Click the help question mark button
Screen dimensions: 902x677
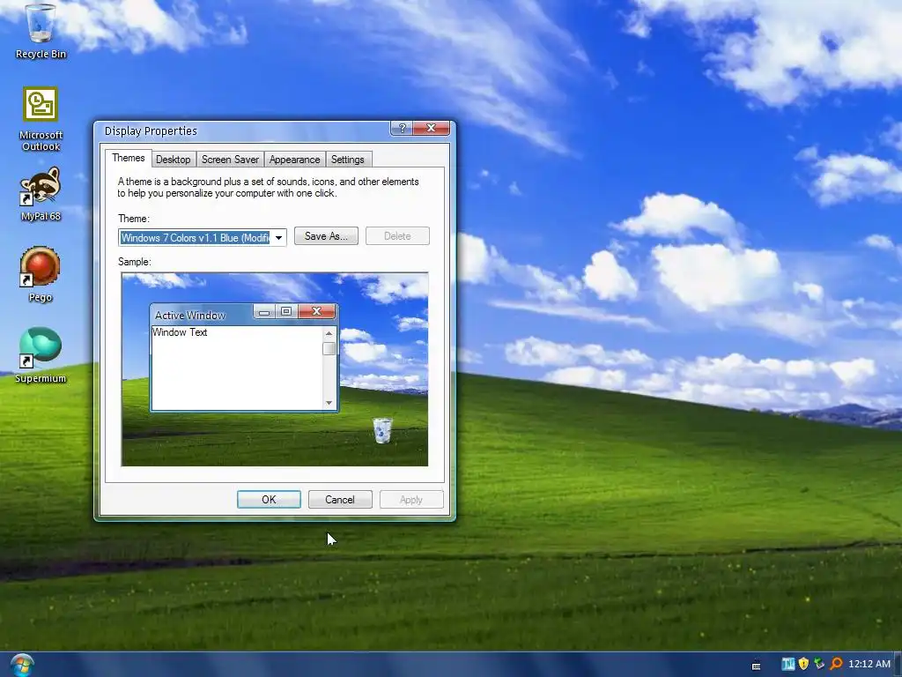pyautogui.click(x=402, y=128)
